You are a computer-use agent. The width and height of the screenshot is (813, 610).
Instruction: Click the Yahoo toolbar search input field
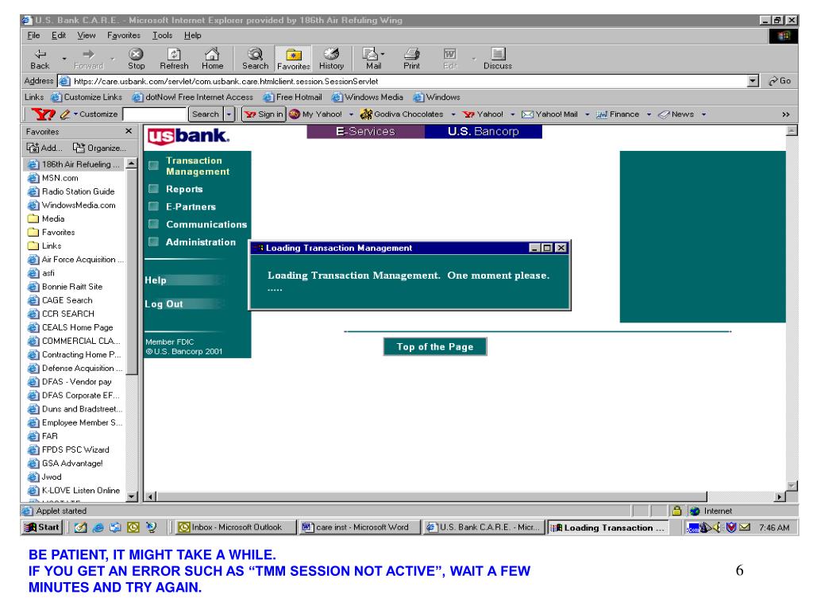pyautogui.click(x=155, y=114)
